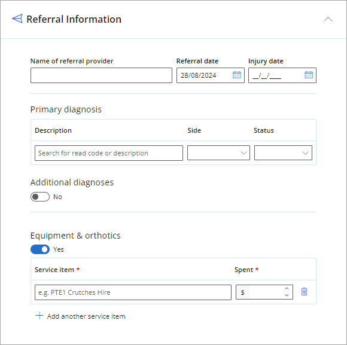Click the 'Equipment & orthotics' heading
The width and height of the screenshot is (347, 345).
click(x=75, y=236)
